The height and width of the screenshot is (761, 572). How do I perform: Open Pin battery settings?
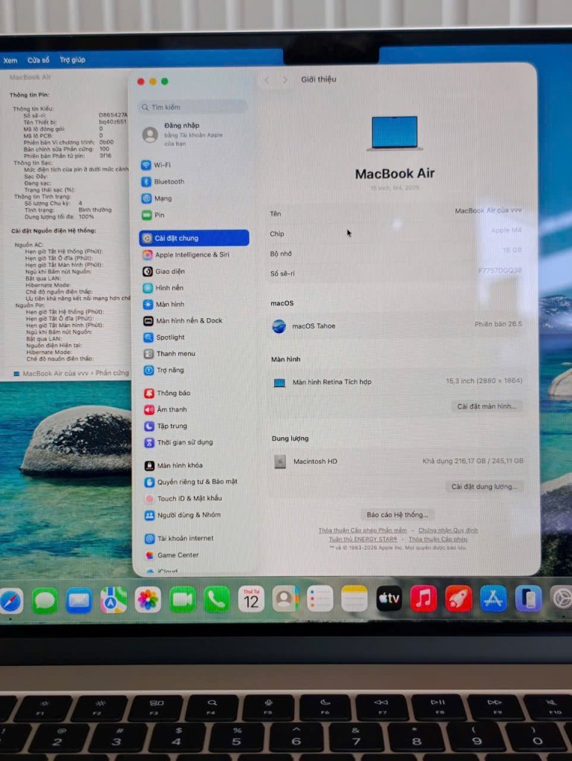tap(153, 215)
